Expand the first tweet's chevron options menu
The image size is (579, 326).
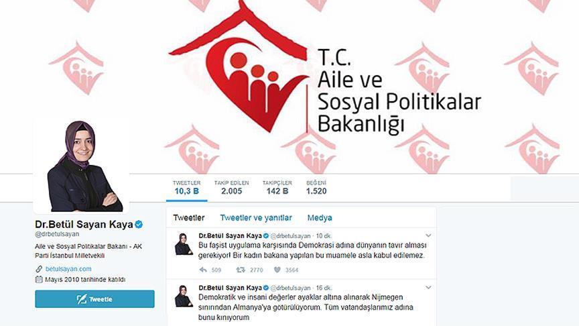[428, 235]
